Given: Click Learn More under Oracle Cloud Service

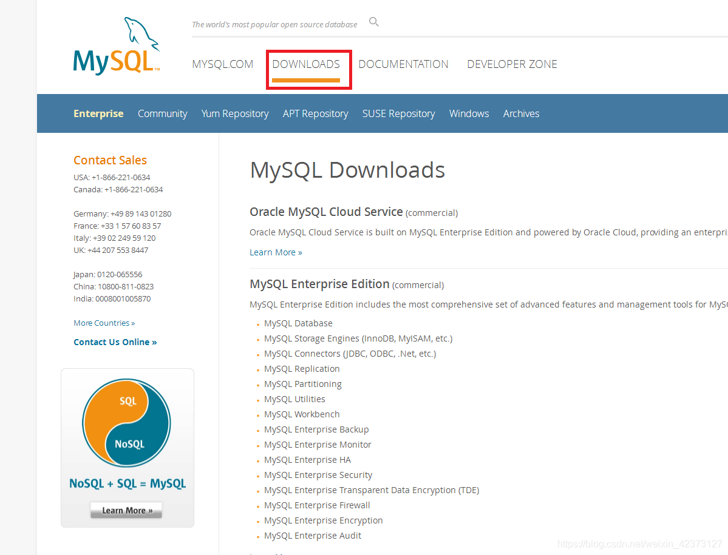Looking at the screenshot, I should click(276, 252).
